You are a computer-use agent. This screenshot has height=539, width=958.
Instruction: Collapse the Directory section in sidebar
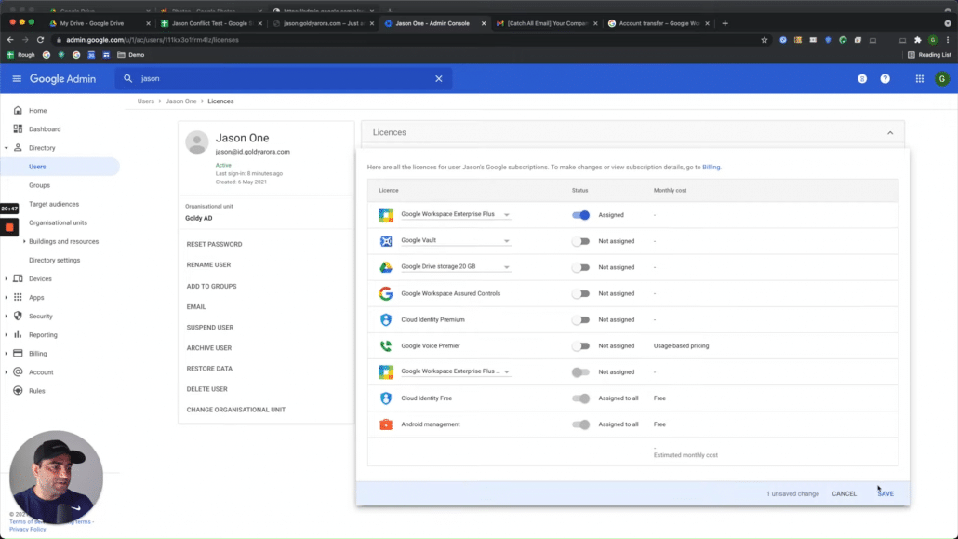(7, 148)
